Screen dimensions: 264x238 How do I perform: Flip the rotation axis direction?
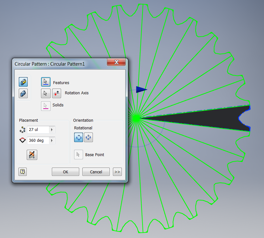(x=57, y=93)
